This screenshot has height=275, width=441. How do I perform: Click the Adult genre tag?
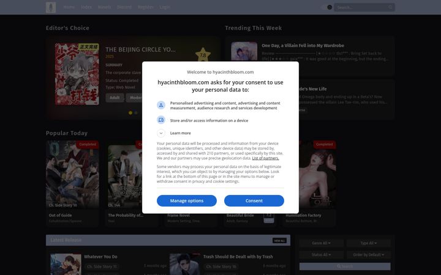pyautogui.click(x=115, y=98)
